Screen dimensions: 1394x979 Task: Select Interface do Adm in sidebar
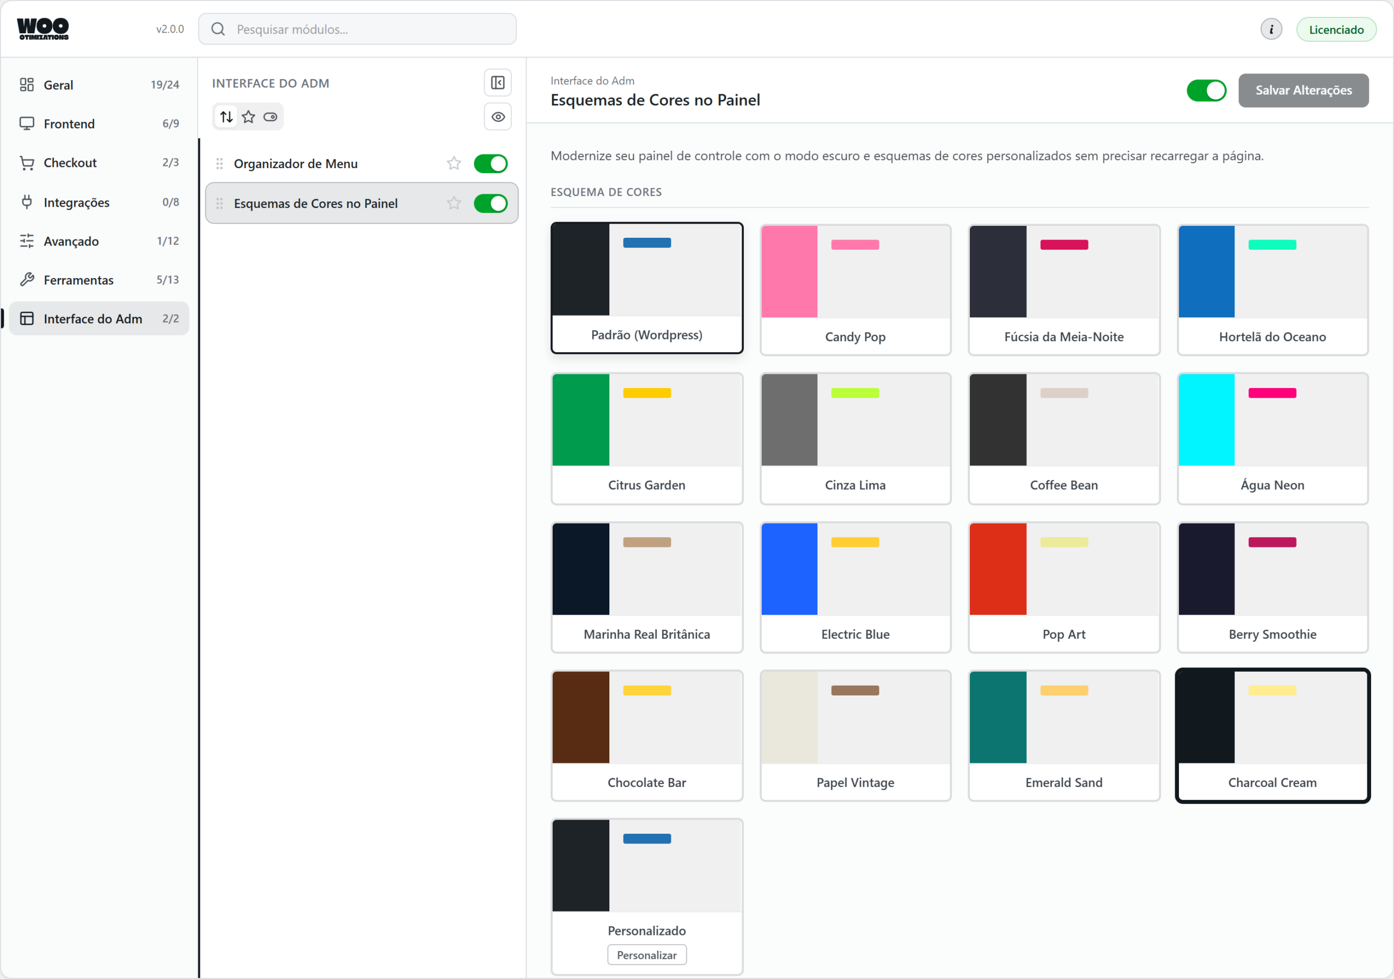99,319
